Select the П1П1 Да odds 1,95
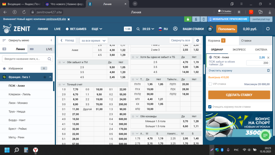The image size is (275, 155). click(150, 84)
